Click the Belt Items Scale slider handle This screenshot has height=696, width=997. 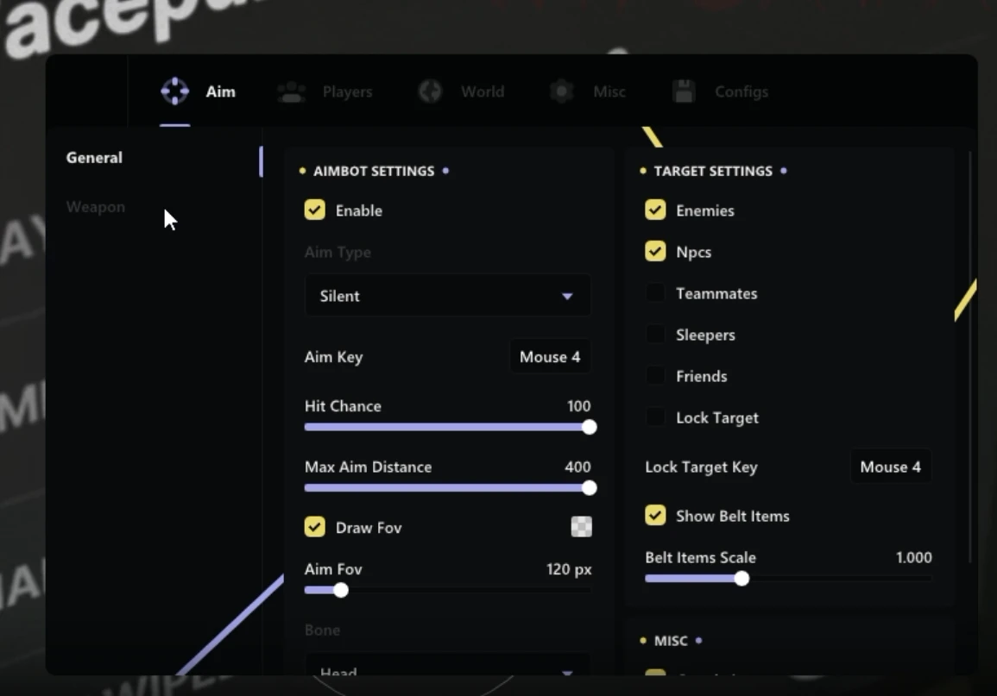(x=741, y=579)
